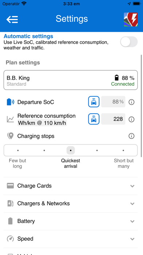This screenshot has height=255, width=143.
Task: Expand the Battery section
Action: click(71, 221)
